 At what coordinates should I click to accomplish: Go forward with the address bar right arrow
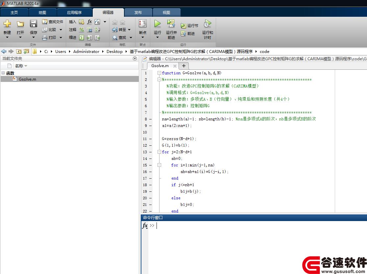[11, 51]
